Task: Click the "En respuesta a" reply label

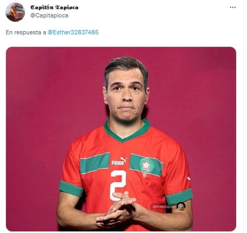Action: [x=26, y=32]
